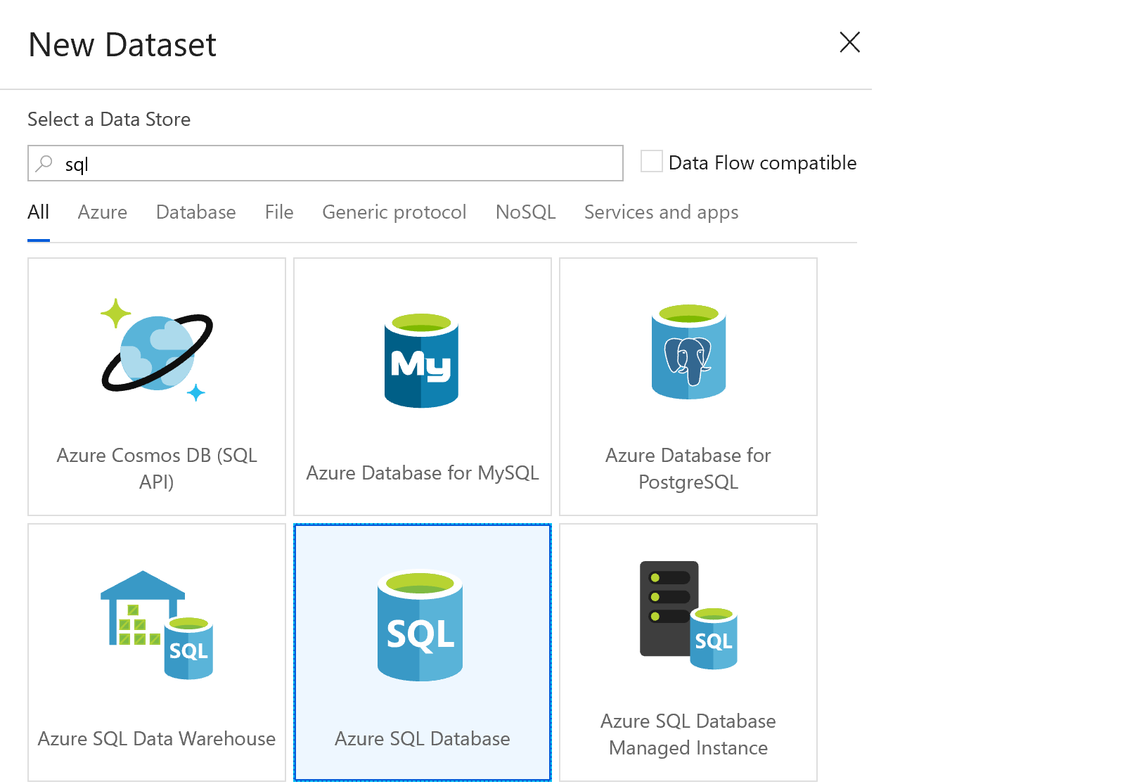Click the Azure Cosmos DB planet icon
Screen dimensions: 1125x784
[157, 351]
